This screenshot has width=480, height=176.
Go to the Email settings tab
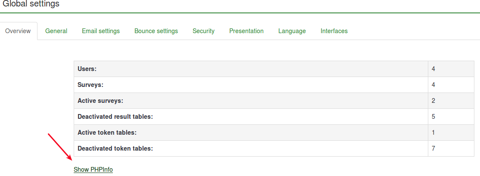tap(101, 31)
